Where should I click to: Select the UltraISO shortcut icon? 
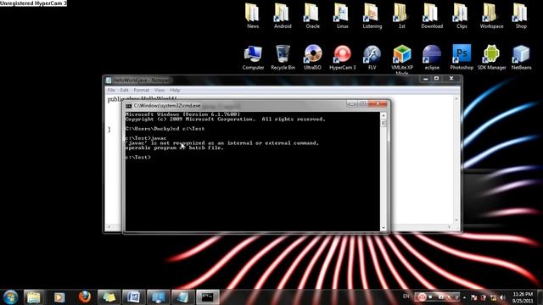pyautogui.click(x=312, y=58)
